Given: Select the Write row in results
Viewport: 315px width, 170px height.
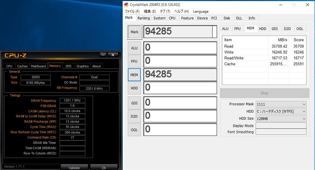Looking at the screenshot, I should pos(264,52).
